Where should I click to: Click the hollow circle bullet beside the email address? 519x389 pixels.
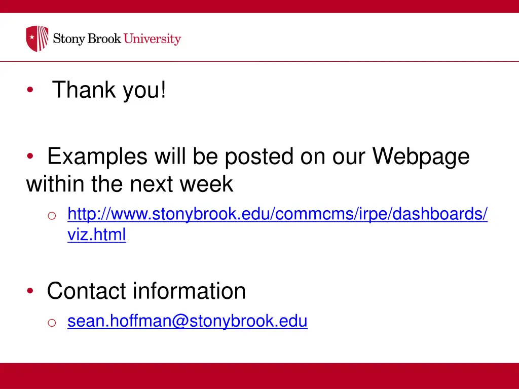coord(52,323)
